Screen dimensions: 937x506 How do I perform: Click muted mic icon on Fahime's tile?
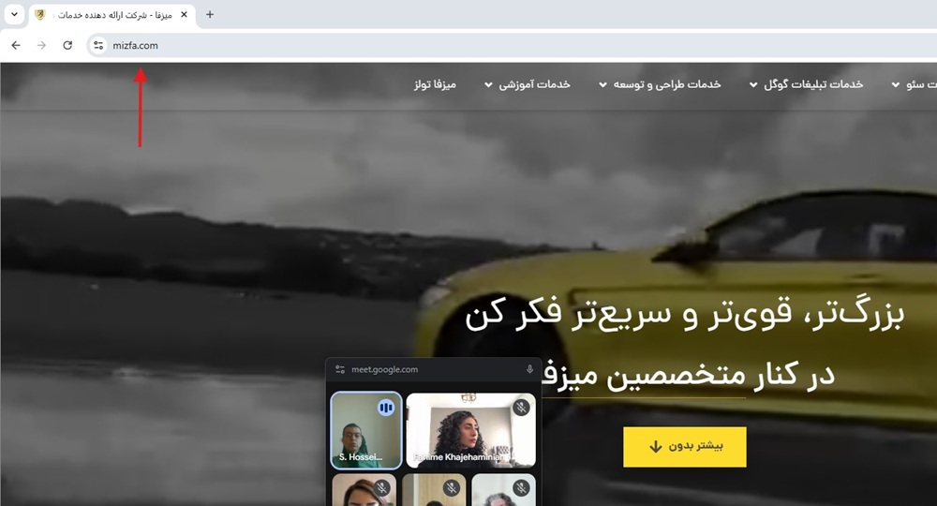pyautogui.click(x=521, y=408)
